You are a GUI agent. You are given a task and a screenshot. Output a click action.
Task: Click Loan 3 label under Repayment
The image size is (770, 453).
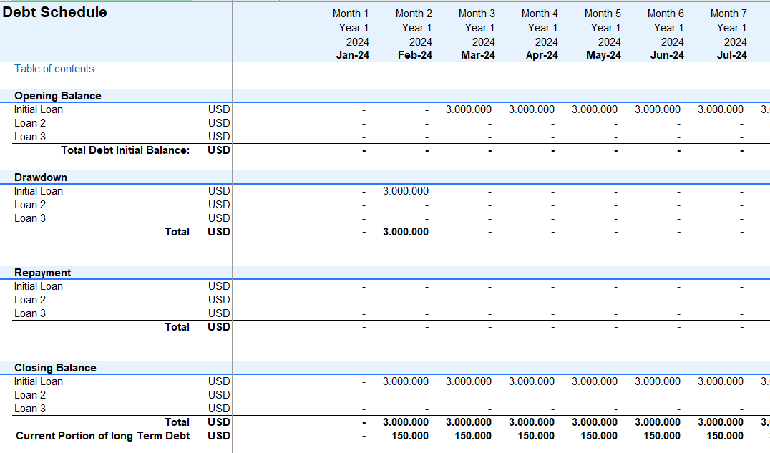coord(30,313)
